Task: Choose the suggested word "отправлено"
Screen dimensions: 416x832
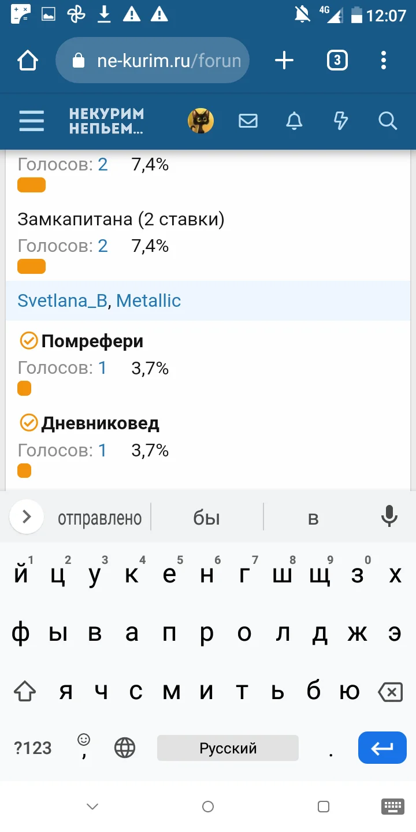Action: point(99,518)
